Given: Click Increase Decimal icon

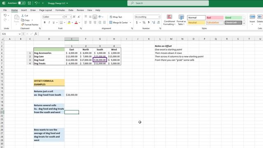Looking at the screenshot, I should coord(153,22).
